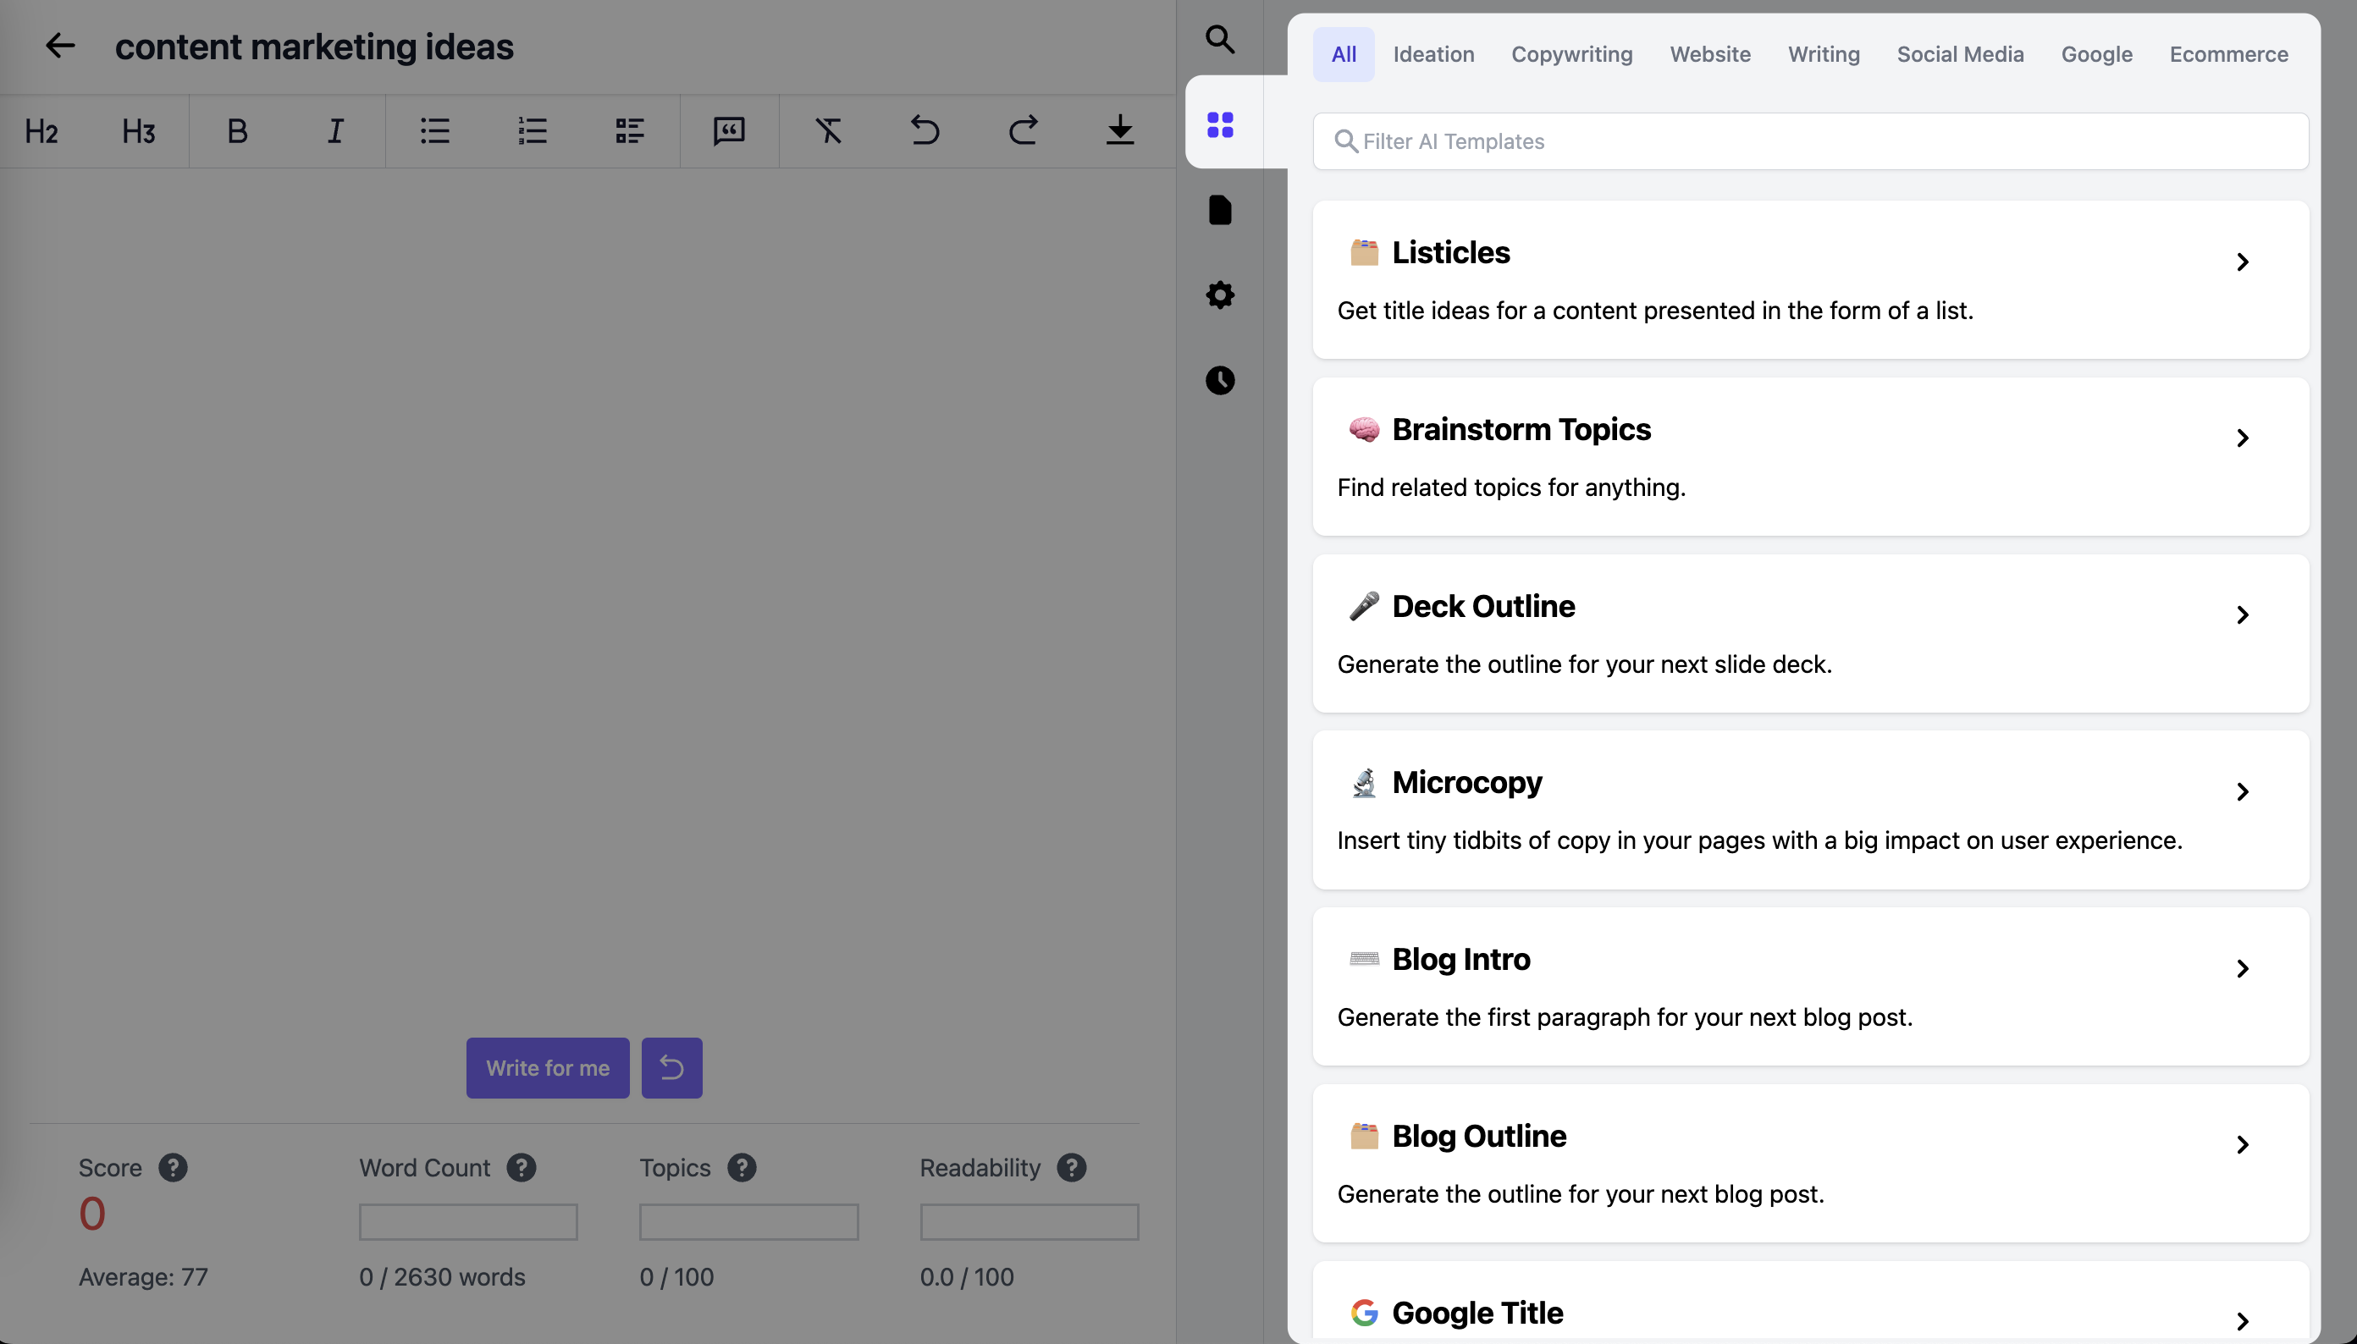Image resolution: width=2357 pixels, height=1344 pixels.
Task: Undo the last edit in toolbar
Action: [925, 130]
